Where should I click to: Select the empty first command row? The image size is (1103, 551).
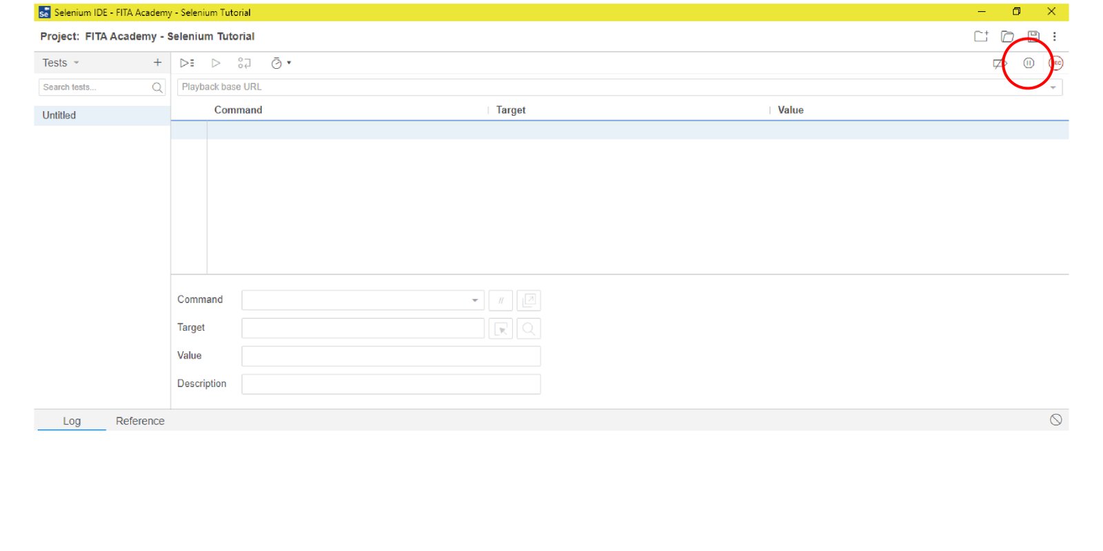(x=620, y=130)
